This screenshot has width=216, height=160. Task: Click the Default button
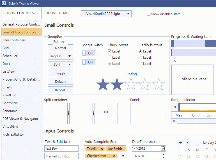[60, 81]
